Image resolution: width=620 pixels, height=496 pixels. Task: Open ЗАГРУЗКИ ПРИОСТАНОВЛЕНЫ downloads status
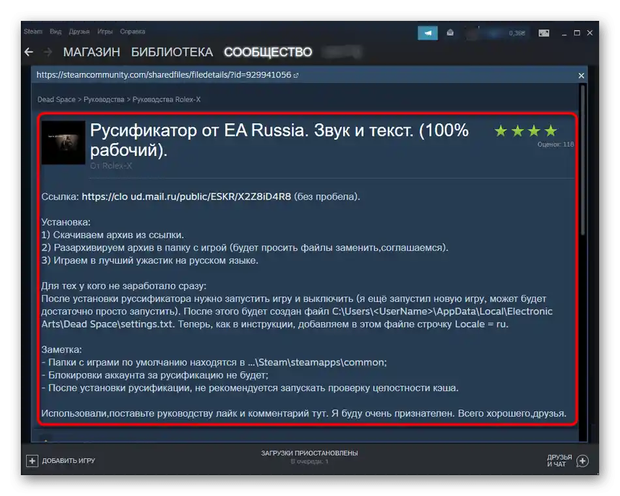pos(309,453)
